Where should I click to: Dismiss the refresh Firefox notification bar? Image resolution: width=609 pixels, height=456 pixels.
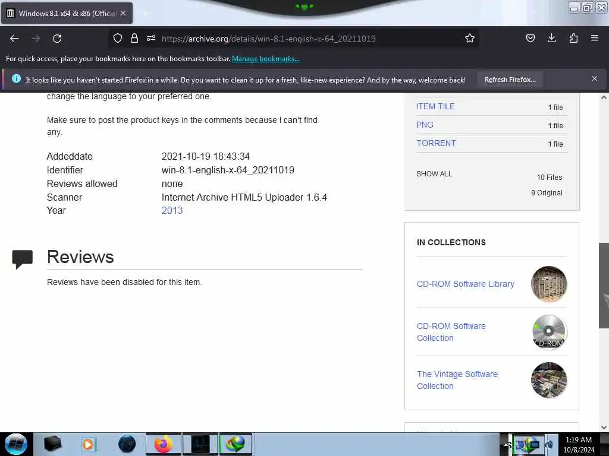click(595, 79)
